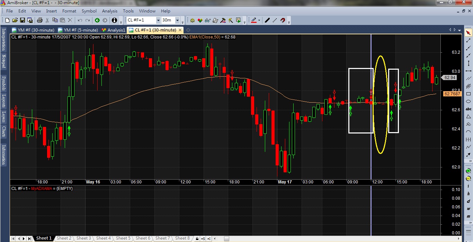Click the red line color swatch
473x242 pixels.
(x=253, y=20)
